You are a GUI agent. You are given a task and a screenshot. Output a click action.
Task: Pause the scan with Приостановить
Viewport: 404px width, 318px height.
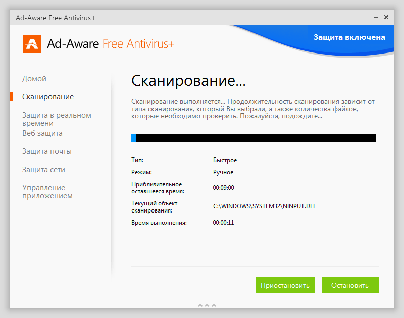[x=285, y=285]
